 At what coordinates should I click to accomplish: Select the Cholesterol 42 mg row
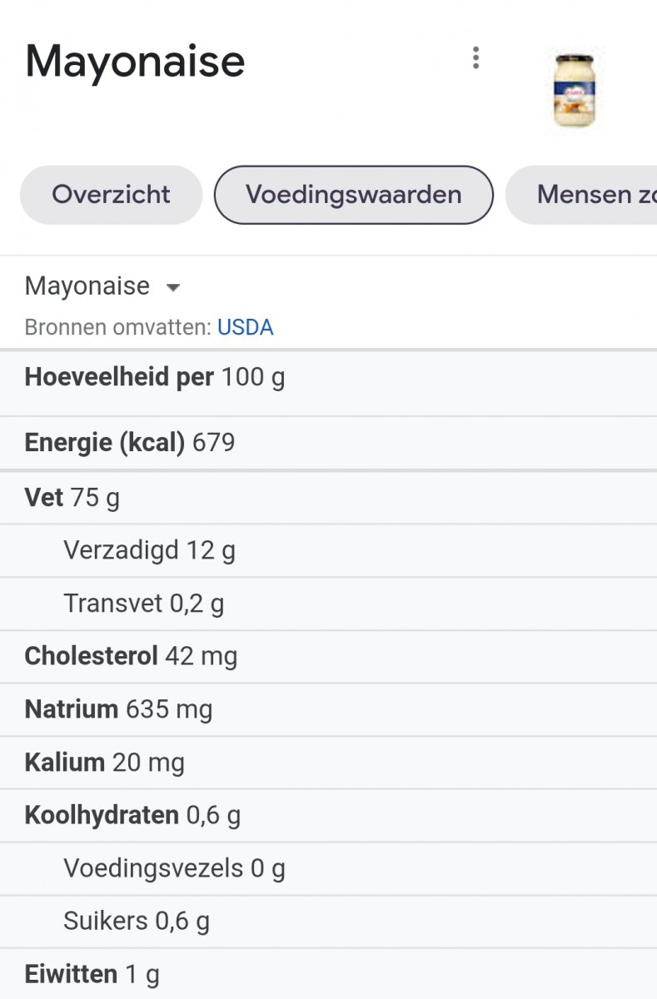131,656
